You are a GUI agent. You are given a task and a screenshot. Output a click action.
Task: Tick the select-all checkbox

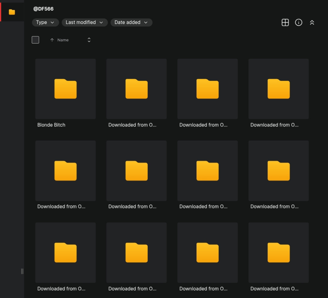(x=35, y=40)
